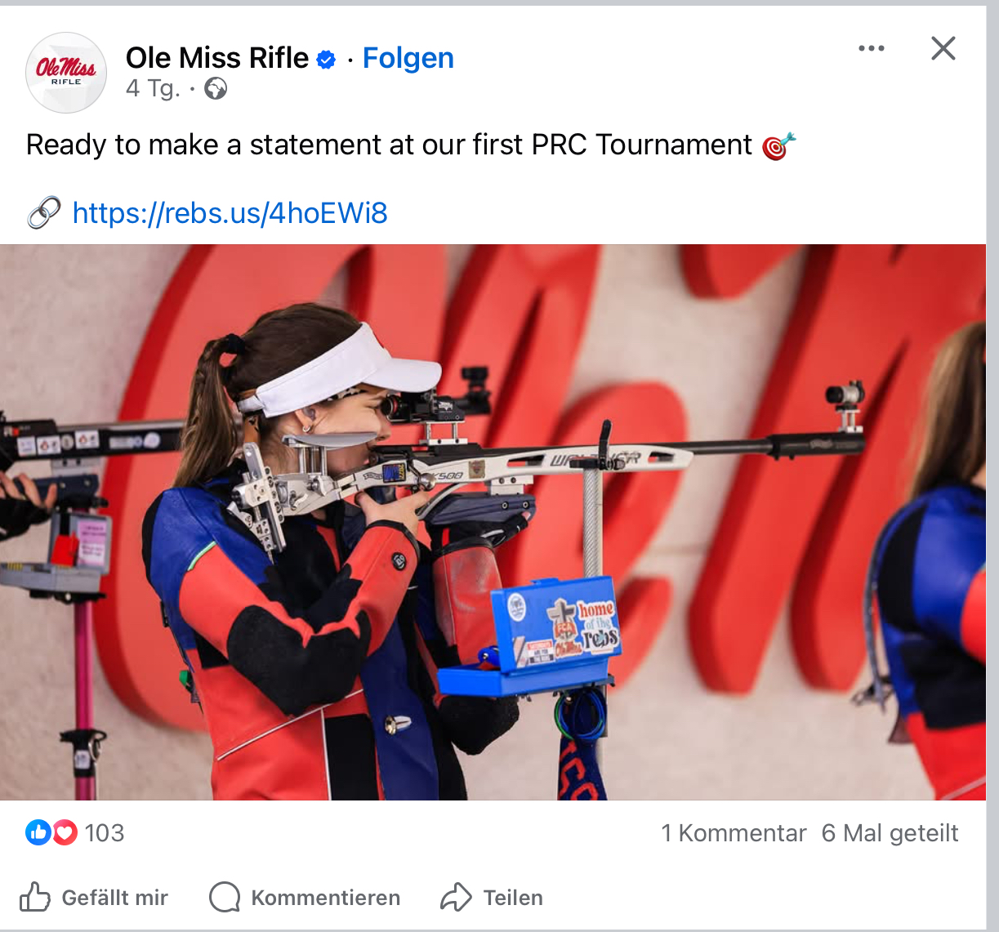Click the red heart reaction icon
This screenshot has width=999, height=932.
coord(65,832)
